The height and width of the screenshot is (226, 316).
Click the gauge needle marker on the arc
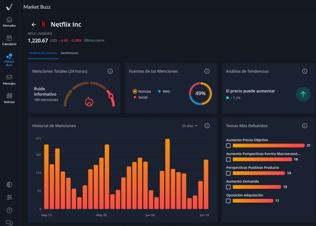click(111, 96)
